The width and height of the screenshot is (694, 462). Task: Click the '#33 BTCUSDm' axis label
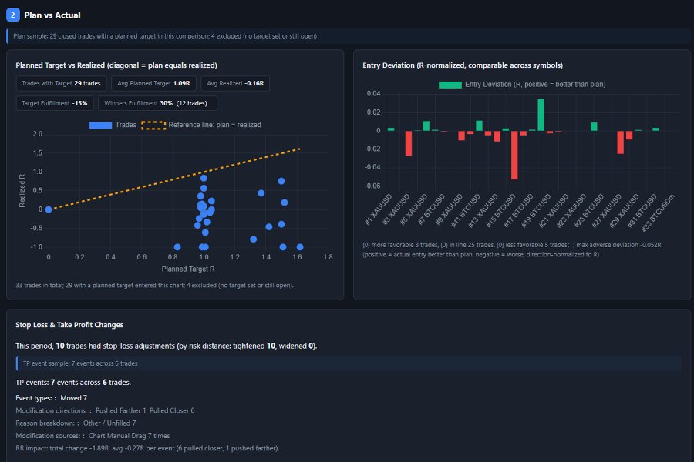click(x=659, y=213)
